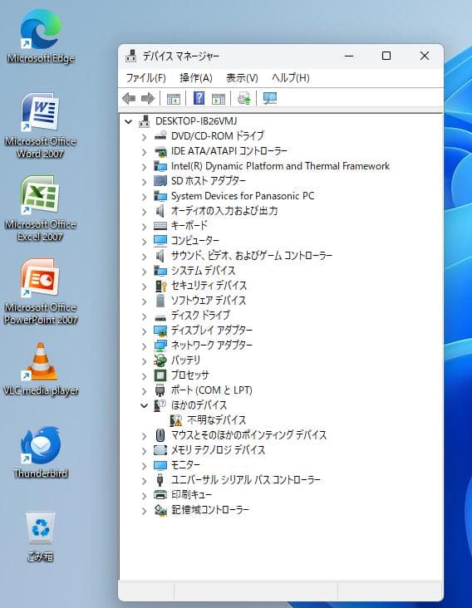Screen dimensions: 472x608
Task: Click the Microsoft Edge desktop shortcut
Action: tap(41, 36)
